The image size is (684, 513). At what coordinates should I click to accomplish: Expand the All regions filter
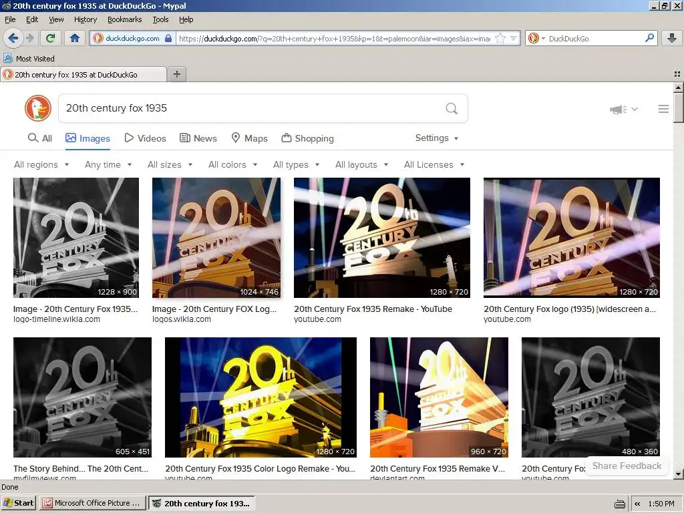point(41,164)
